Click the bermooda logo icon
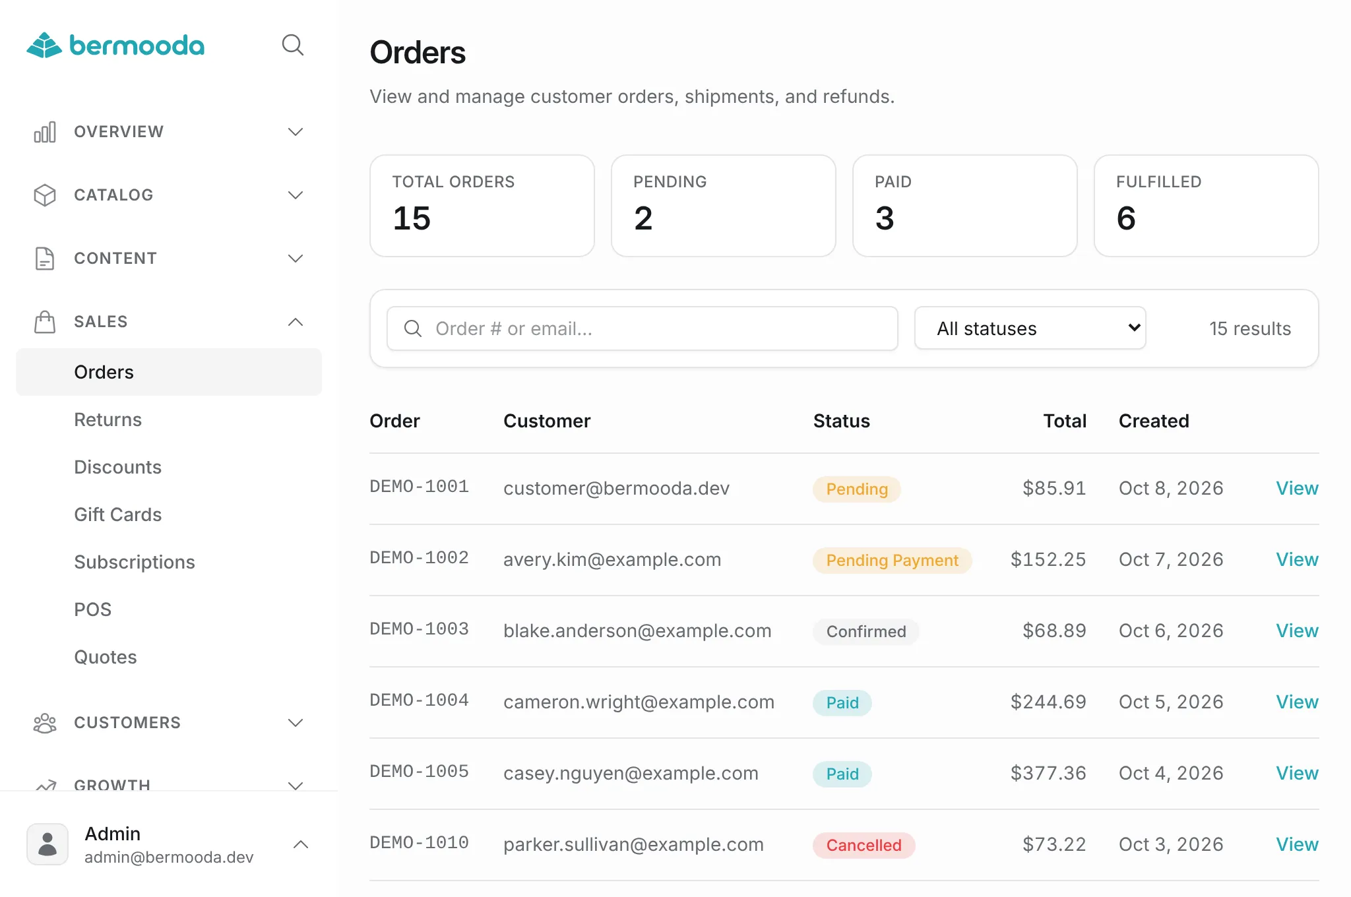 click(x=44, y=46)
